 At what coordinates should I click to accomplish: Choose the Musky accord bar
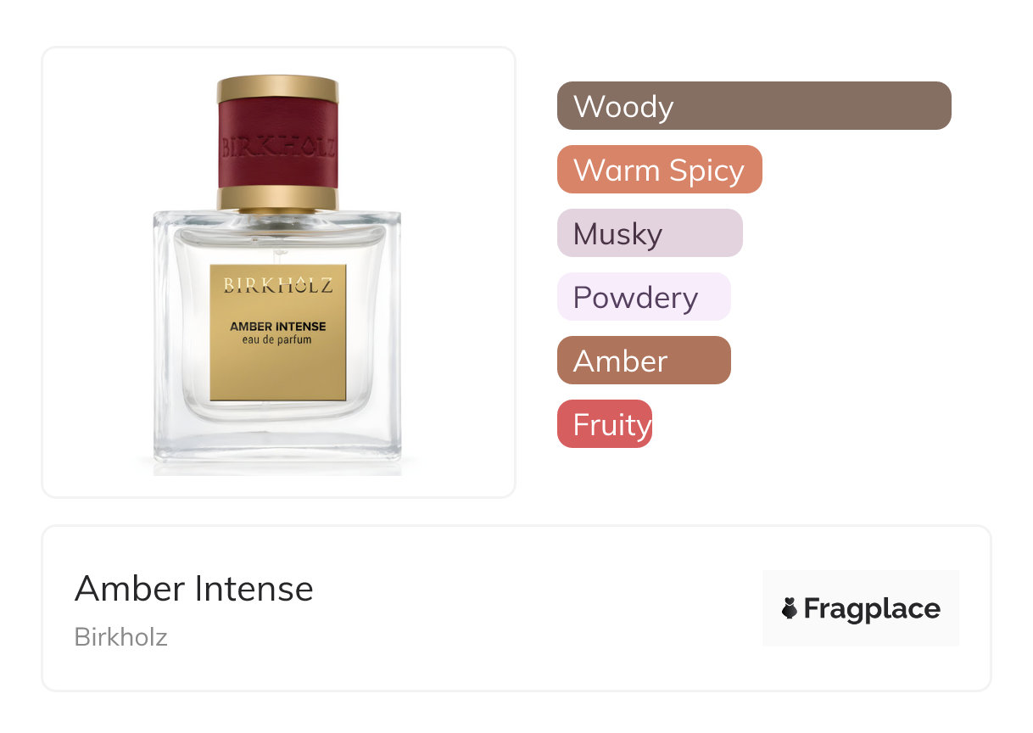tap(650, 233)
